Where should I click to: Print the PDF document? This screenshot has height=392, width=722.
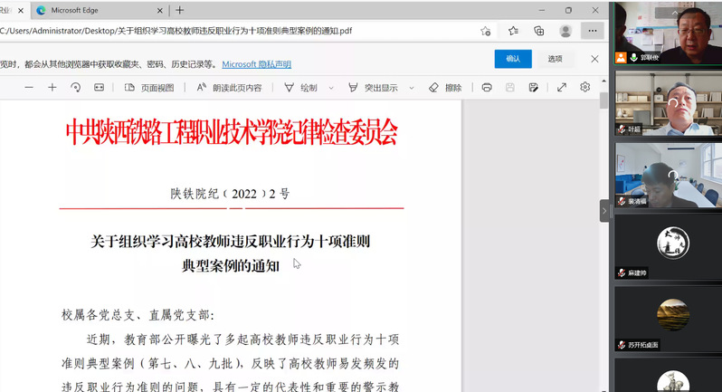coord(487,88)
